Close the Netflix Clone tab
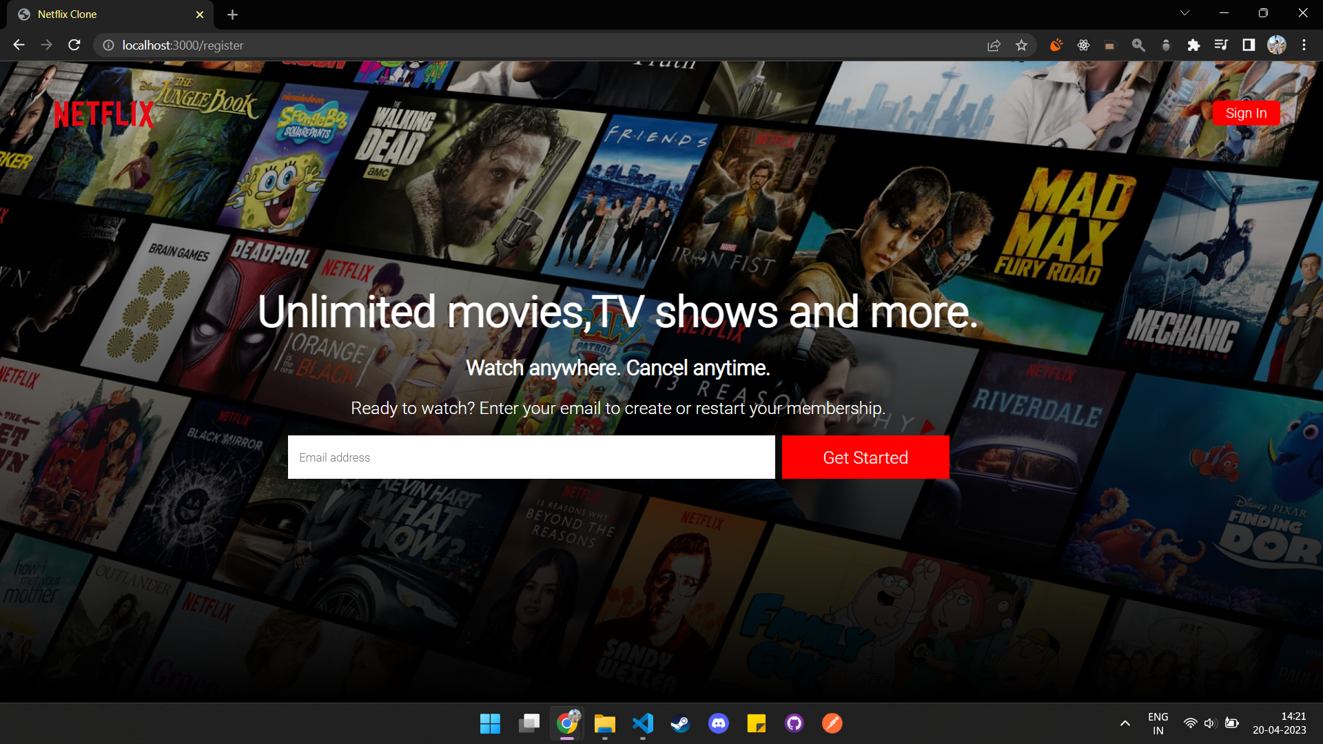Viewport: 1323px width, 744px height. click(200, 14)
